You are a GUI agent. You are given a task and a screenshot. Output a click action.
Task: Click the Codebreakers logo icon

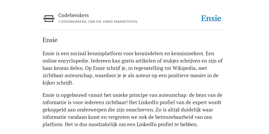point(49,19)
